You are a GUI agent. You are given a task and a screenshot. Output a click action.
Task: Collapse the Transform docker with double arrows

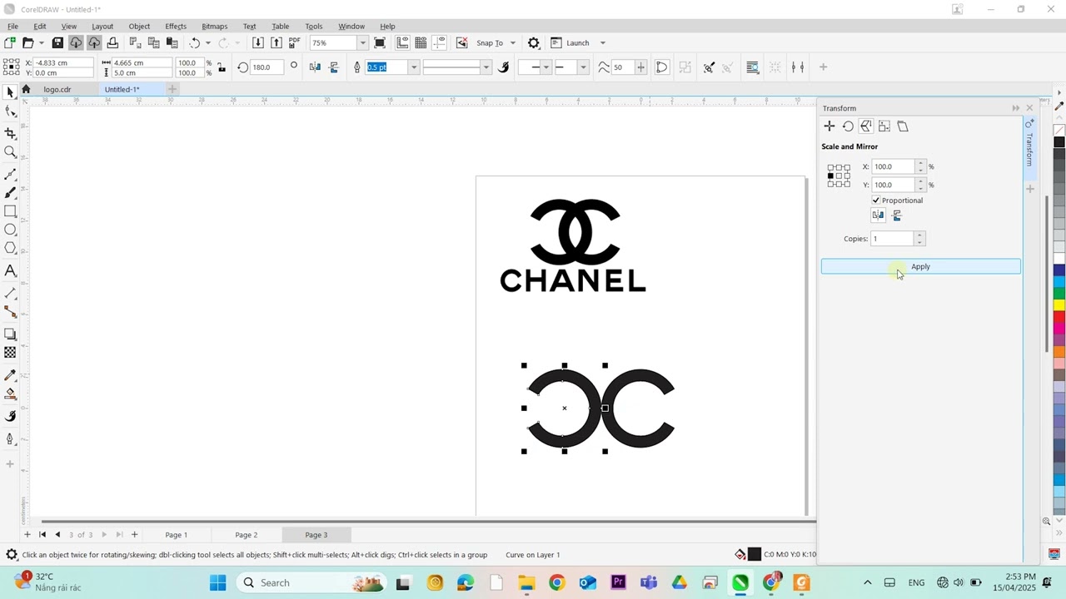click(1015, 108)
